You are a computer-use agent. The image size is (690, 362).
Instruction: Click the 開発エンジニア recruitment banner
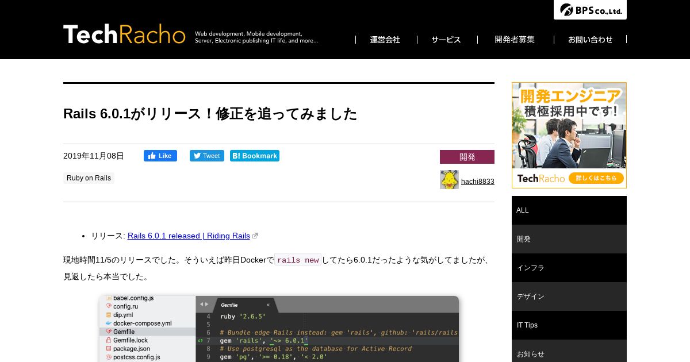point(569,135)
